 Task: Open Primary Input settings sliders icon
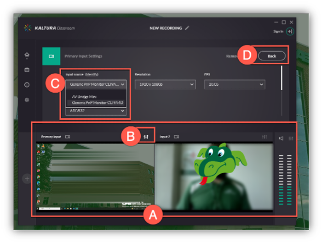tap(146, 137)
